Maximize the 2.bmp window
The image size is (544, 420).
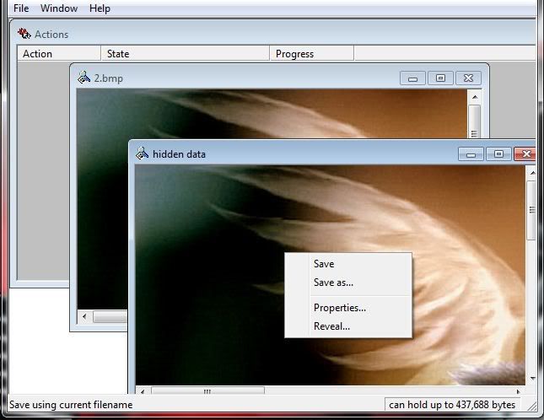point(440,78)
